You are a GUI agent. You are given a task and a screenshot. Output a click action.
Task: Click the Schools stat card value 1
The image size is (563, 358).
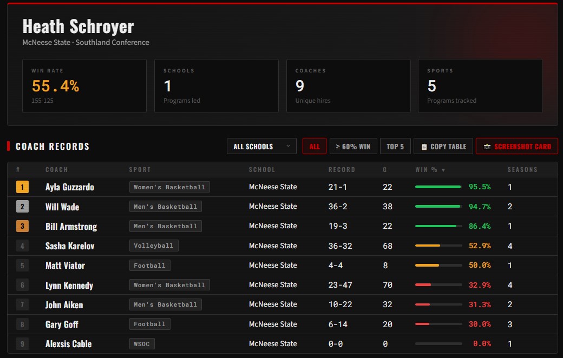tap(167, 86)
